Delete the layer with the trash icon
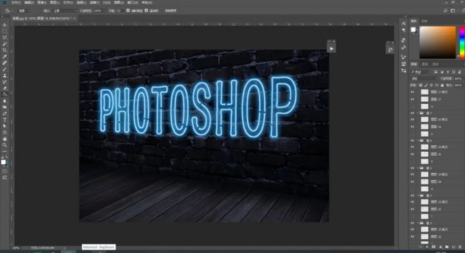Image resolution: width=465 pixels, height=253 pixels. point(460,247)
